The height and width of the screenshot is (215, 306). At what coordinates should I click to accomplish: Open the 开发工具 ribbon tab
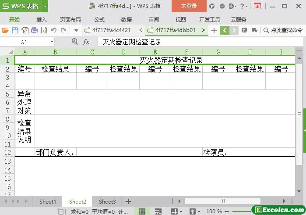click(x=210, y=20)
